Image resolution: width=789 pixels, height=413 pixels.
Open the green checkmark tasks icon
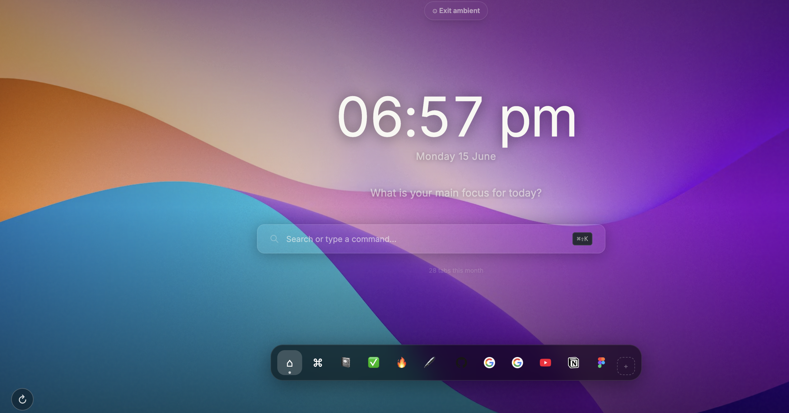click(374, 363)
